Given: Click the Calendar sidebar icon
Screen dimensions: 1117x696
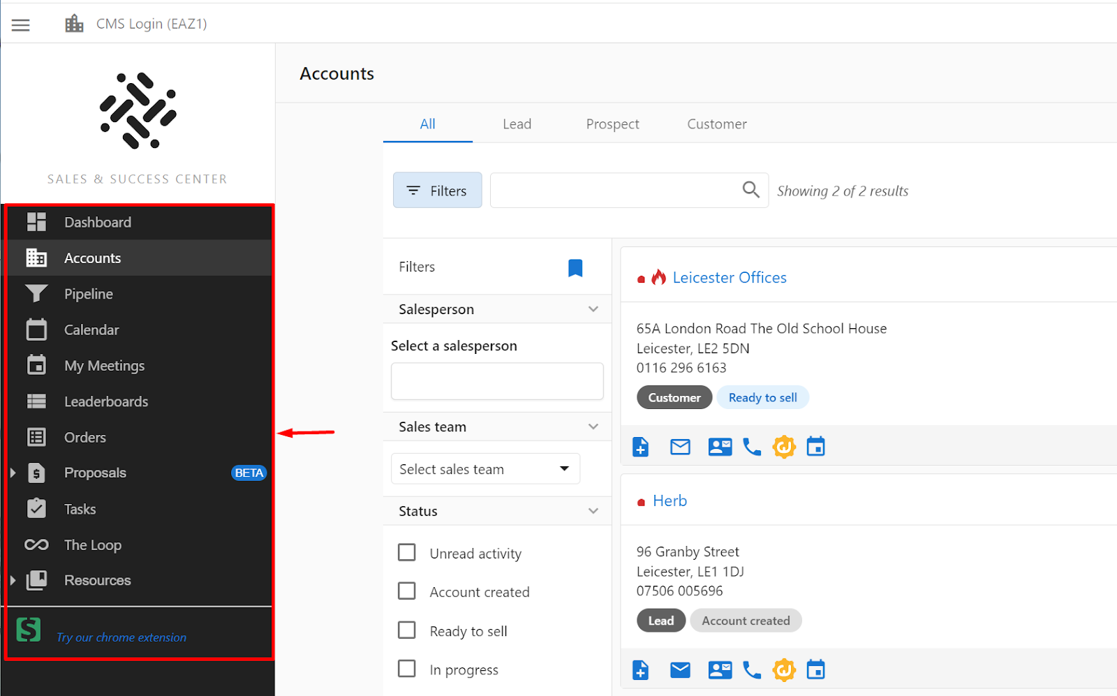Looking at the screenshot, I should pyautogui.click(x=36, y=330).
